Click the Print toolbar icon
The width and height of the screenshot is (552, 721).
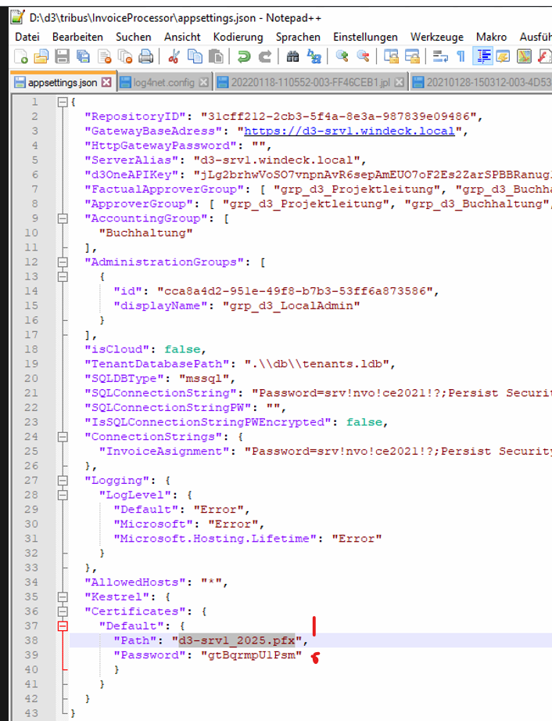pyautogui.click(x=145, y=56)
